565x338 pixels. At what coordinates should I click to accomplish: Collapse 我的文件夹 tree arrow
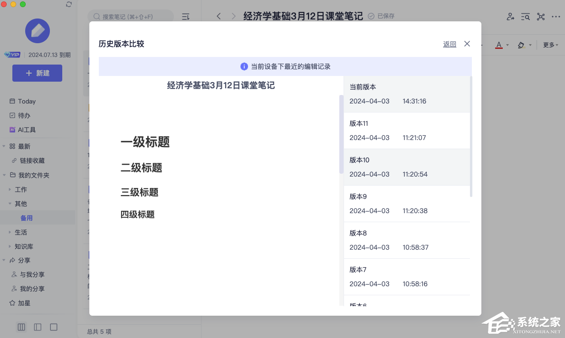pos(4,175)
